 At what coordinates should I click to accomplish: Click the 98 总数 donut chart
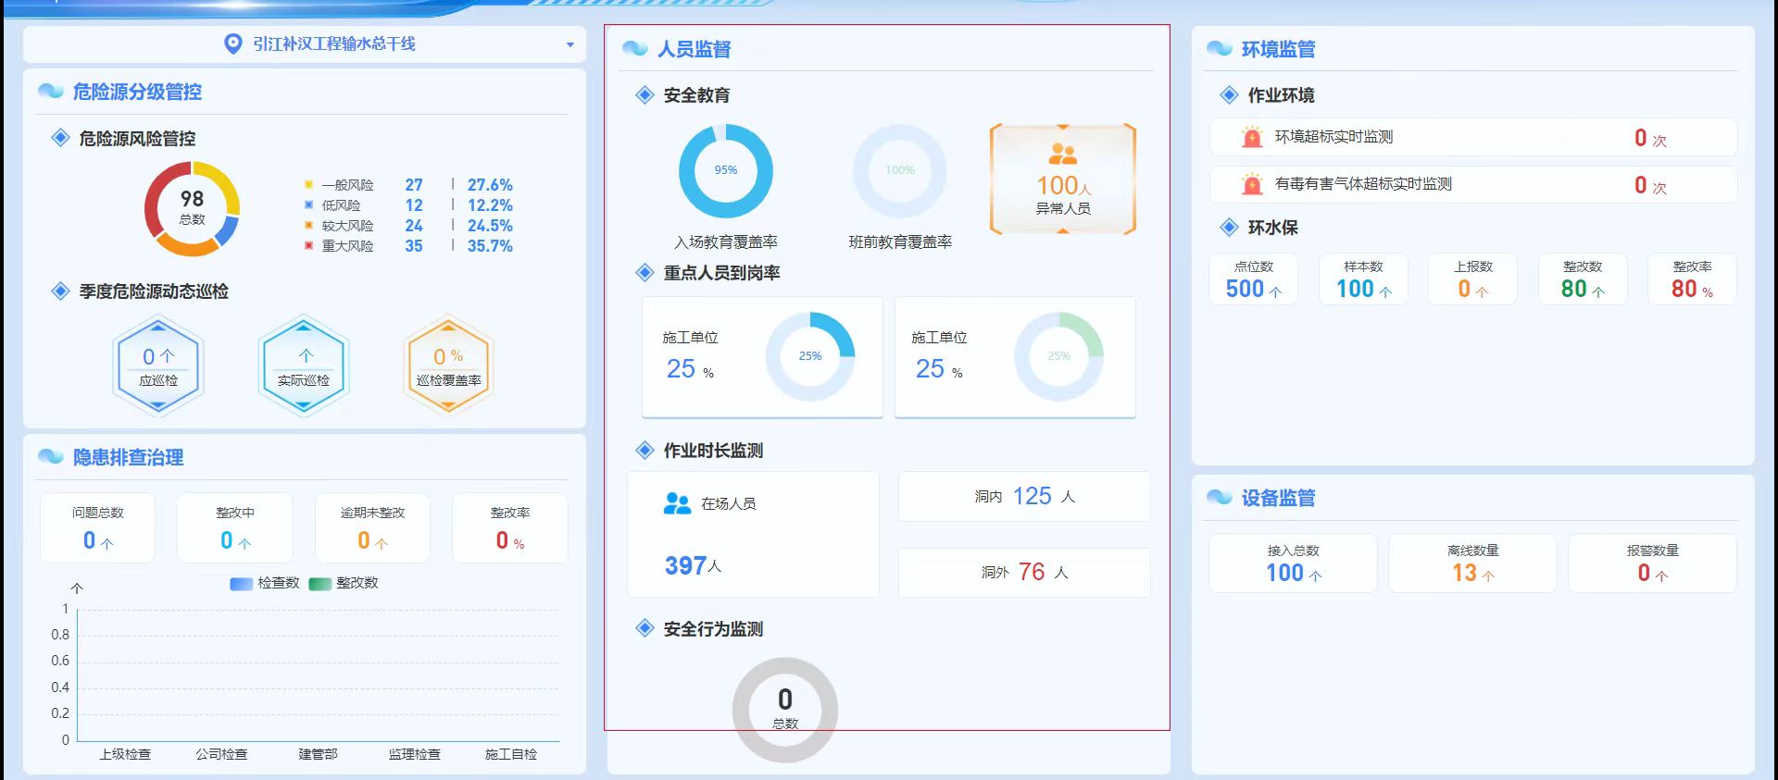pos(192,209)
